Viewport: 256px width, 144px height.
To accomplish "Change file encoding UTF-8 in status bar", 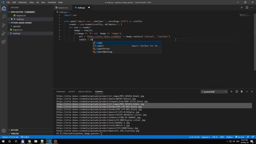I will [215, 137].
